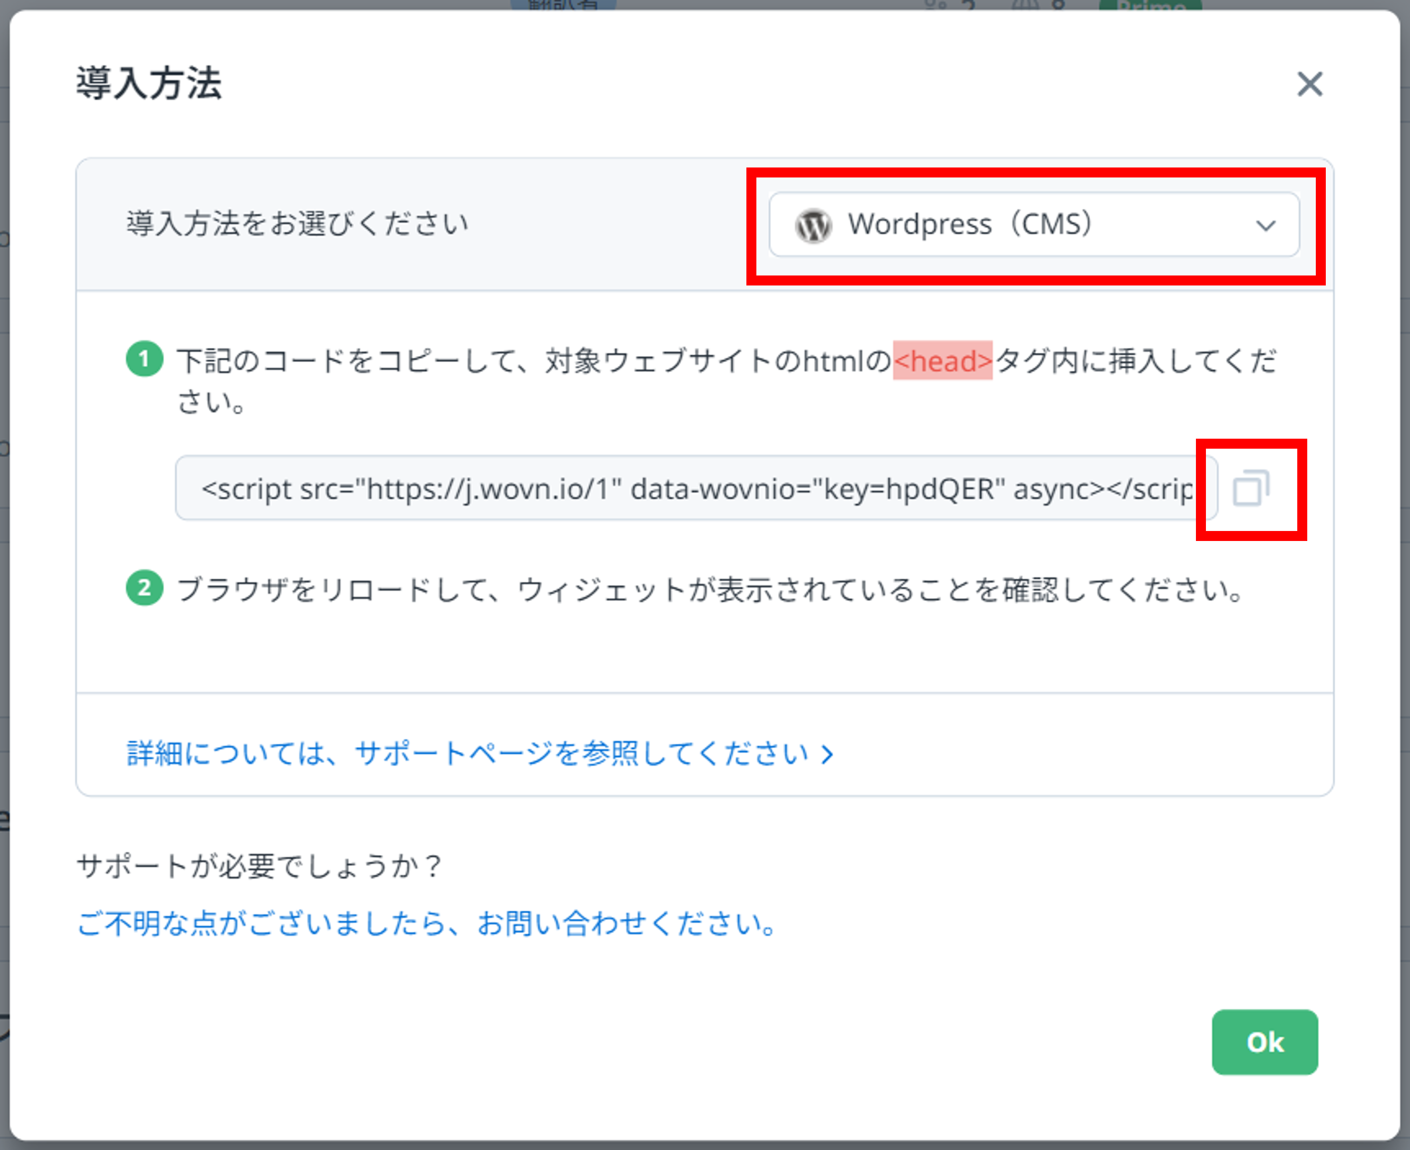The image size is (1410, 1150).
Task: Open the Wordpress (CMS) installation method dropdown
Action: click(x=1034, y=225)
